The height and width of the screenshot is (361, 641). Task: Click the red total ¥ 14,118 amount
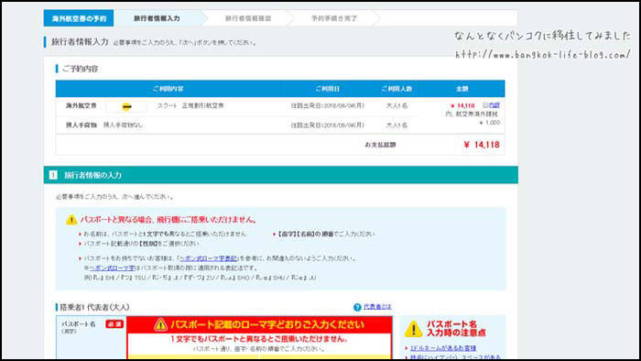pyautogui.click(x=482, y=145)
